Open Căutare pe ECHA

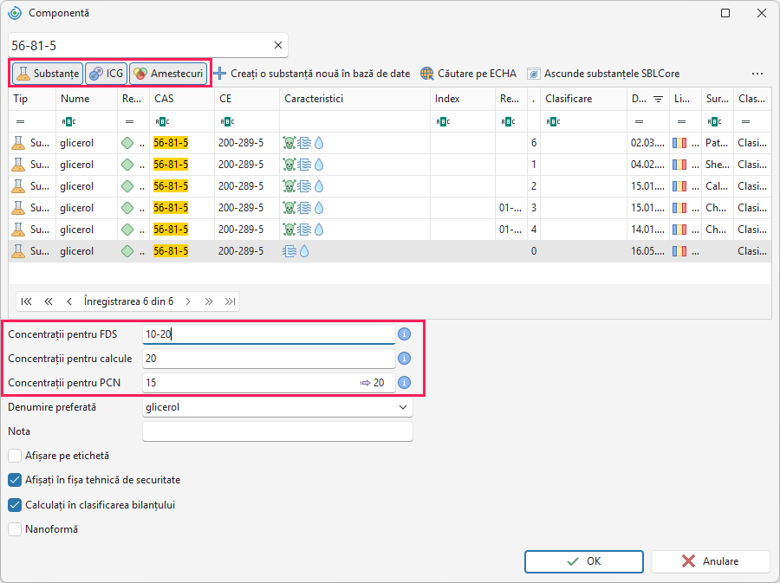point(468,74)
